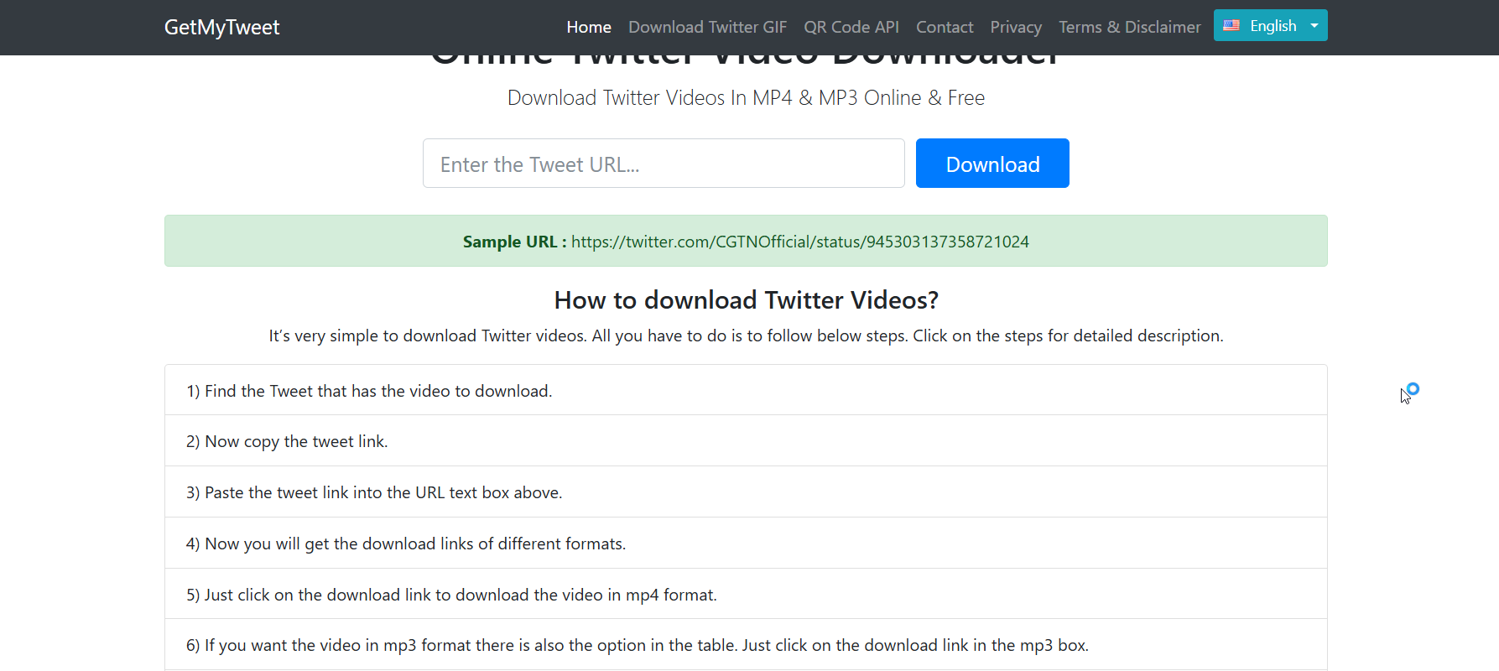Image resolution: width=1499 pixels, height=671 pixels.
Task: Expand step 6 about mp3 format option
Action: tap(637, 646)
